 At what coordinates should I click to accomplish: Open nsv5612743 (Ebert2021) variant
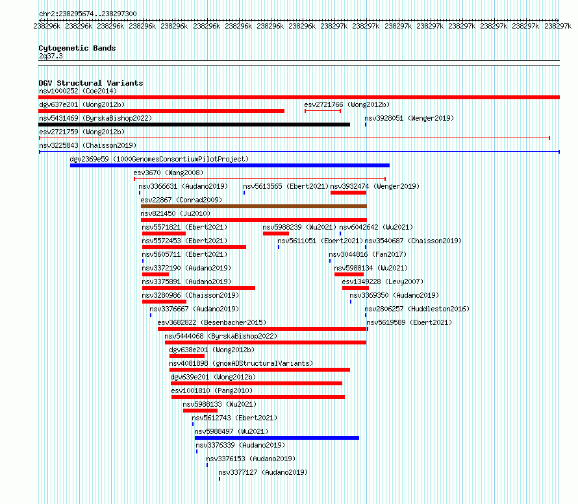234,418
